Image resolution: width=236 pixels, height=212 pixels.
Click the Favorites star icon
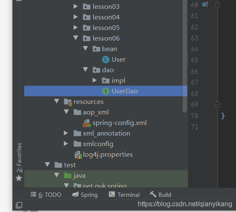pyautogui.click(x=19, y=178)
